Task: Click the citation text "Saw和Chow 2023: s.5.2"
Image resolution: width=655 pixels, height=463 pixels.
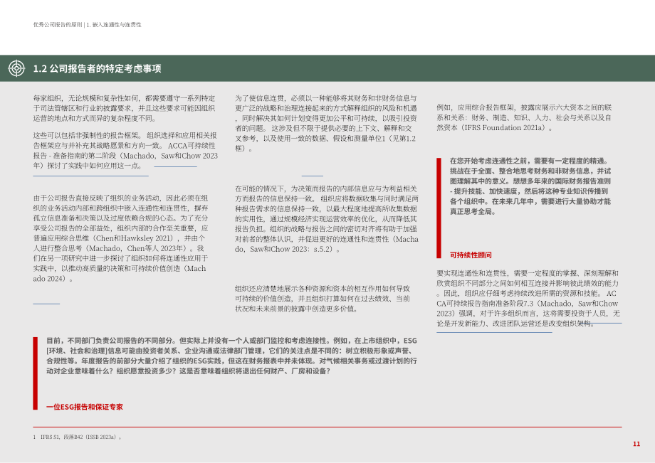Action: (290, 249)
